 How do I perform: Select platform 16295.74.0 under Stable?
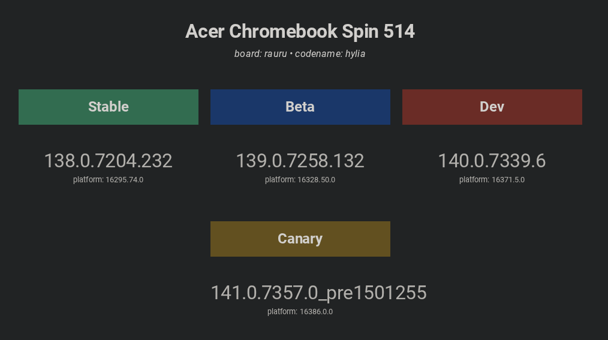(x=108, y=180)
